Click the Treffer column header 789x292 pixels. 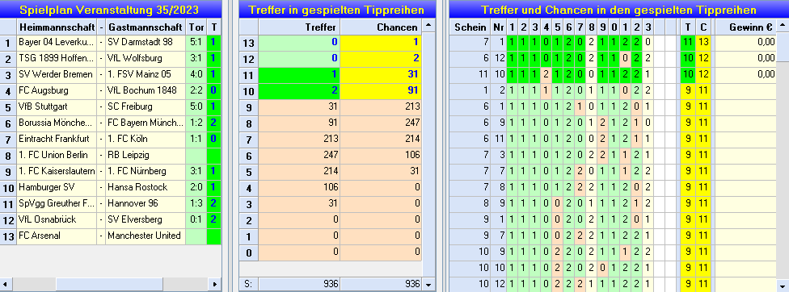tap(299, 27)
